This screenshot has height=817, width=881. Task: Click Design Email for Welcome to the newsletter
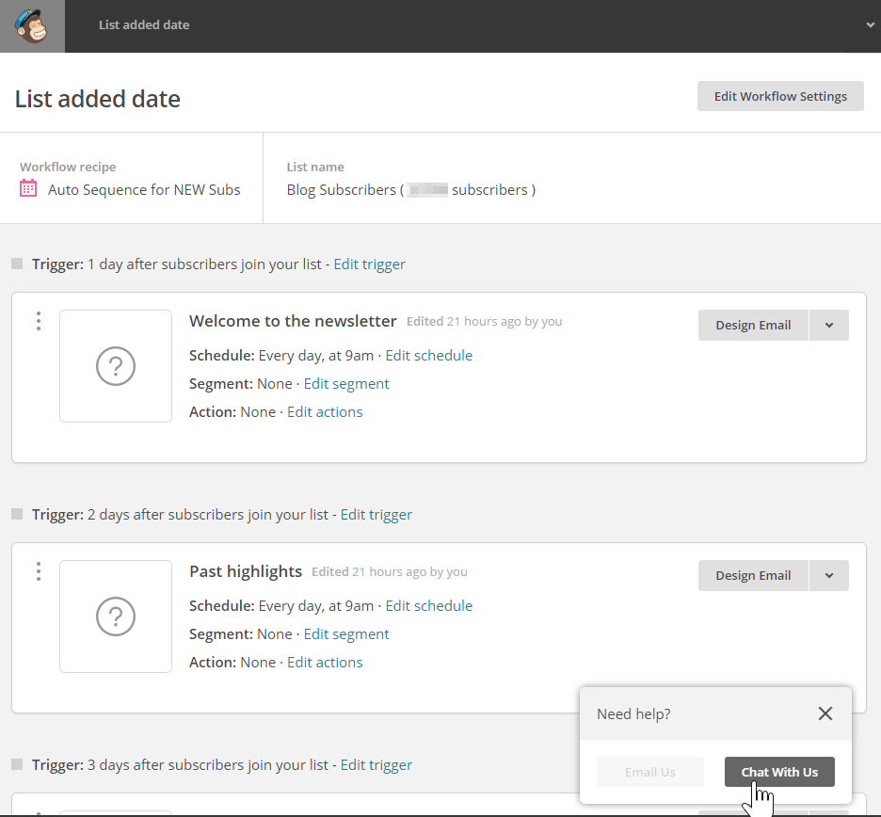753,326
